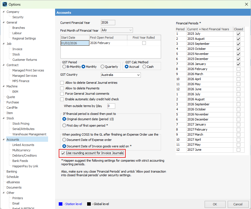
Task: Open Regional Settings page
Action: [x=24, y=38]
